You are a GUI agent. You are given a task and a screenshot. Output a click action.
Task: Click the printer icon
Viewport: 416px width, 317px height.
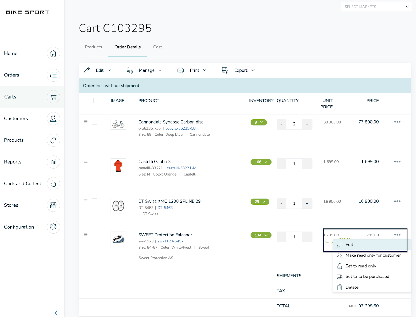tap(180, 70)
